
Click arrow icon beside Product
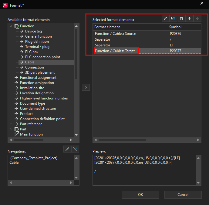coord(16,114)
